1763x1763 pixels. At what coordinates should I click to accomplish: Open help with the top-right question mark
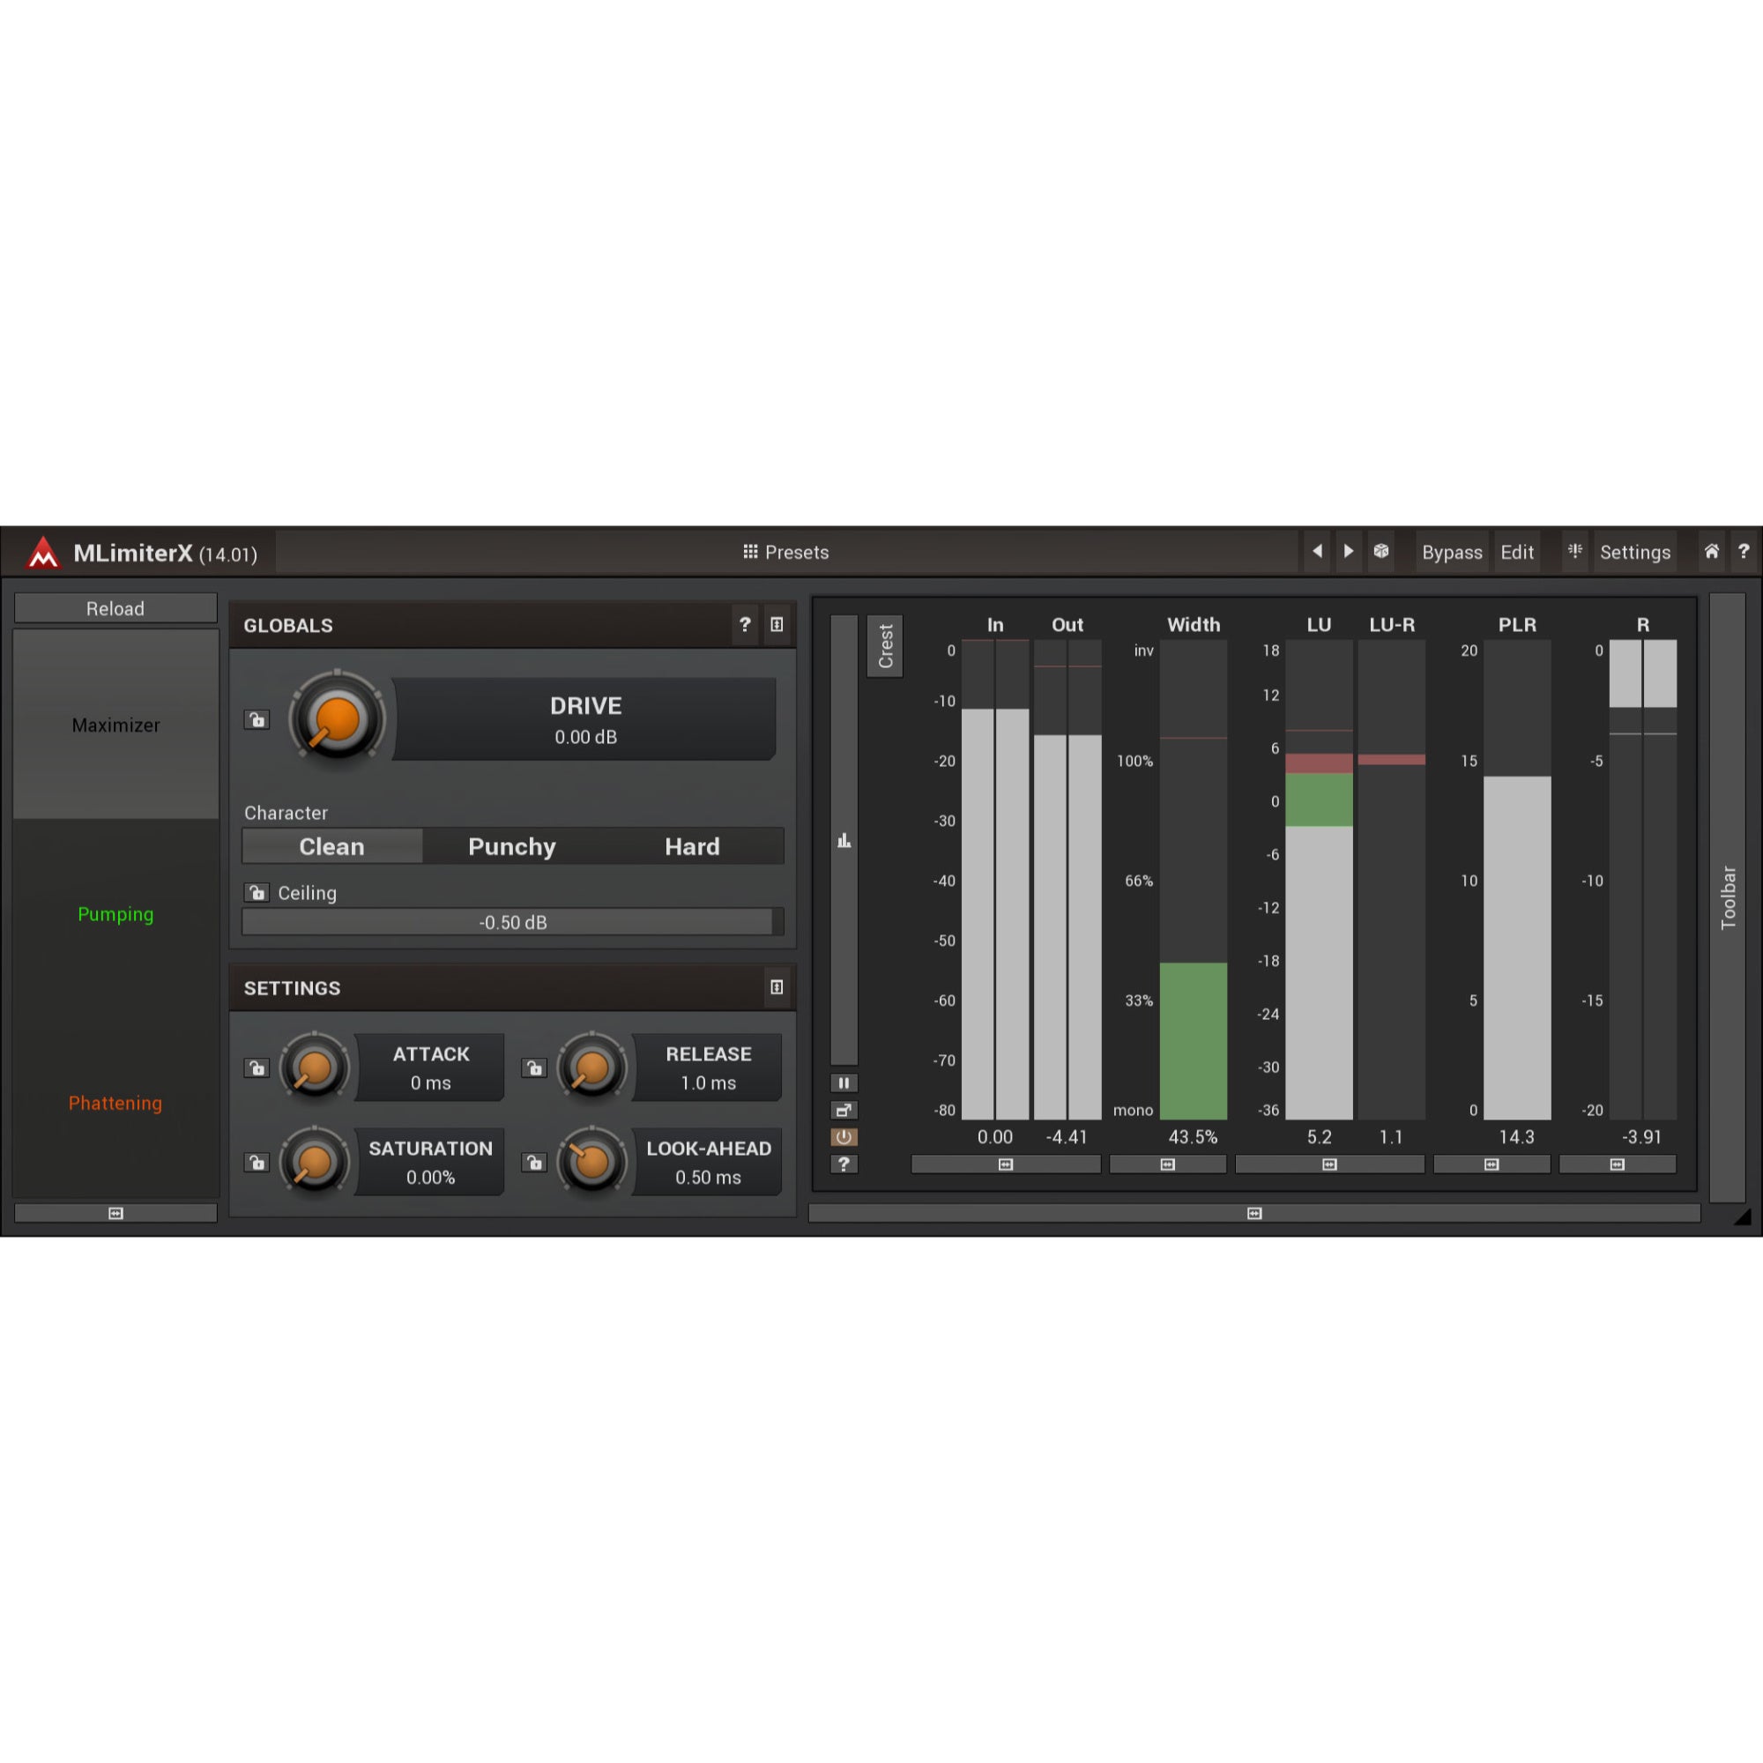[x=1743, y=551]
